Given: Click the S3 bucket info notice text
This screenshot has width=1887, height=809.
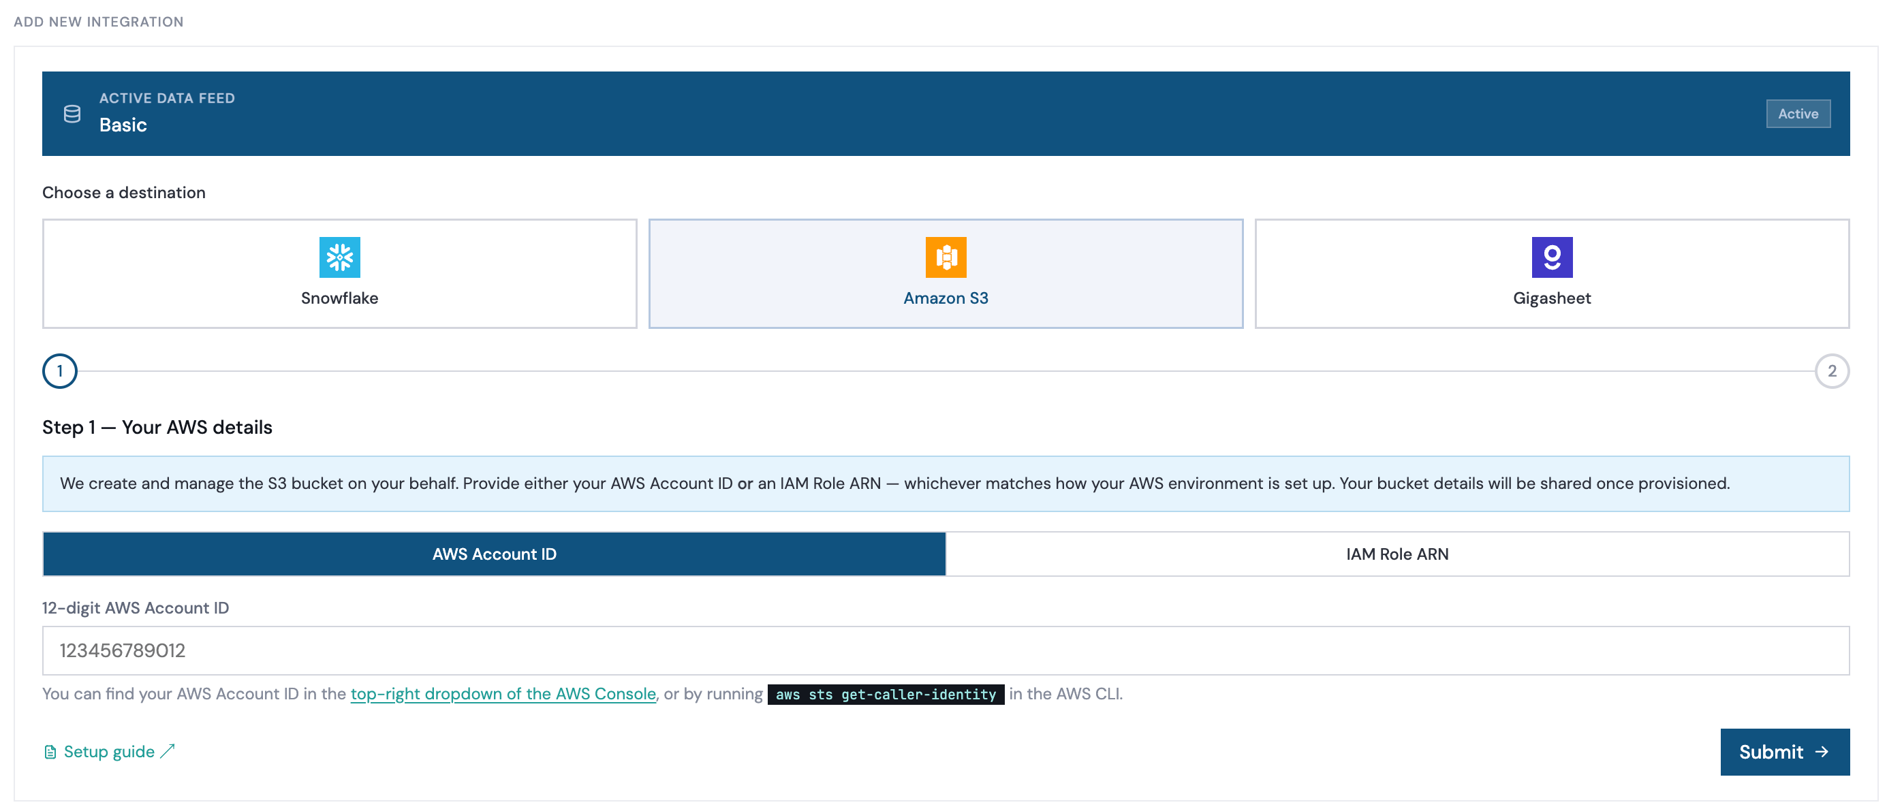Looking at the screenshot, I should [894, 483].
